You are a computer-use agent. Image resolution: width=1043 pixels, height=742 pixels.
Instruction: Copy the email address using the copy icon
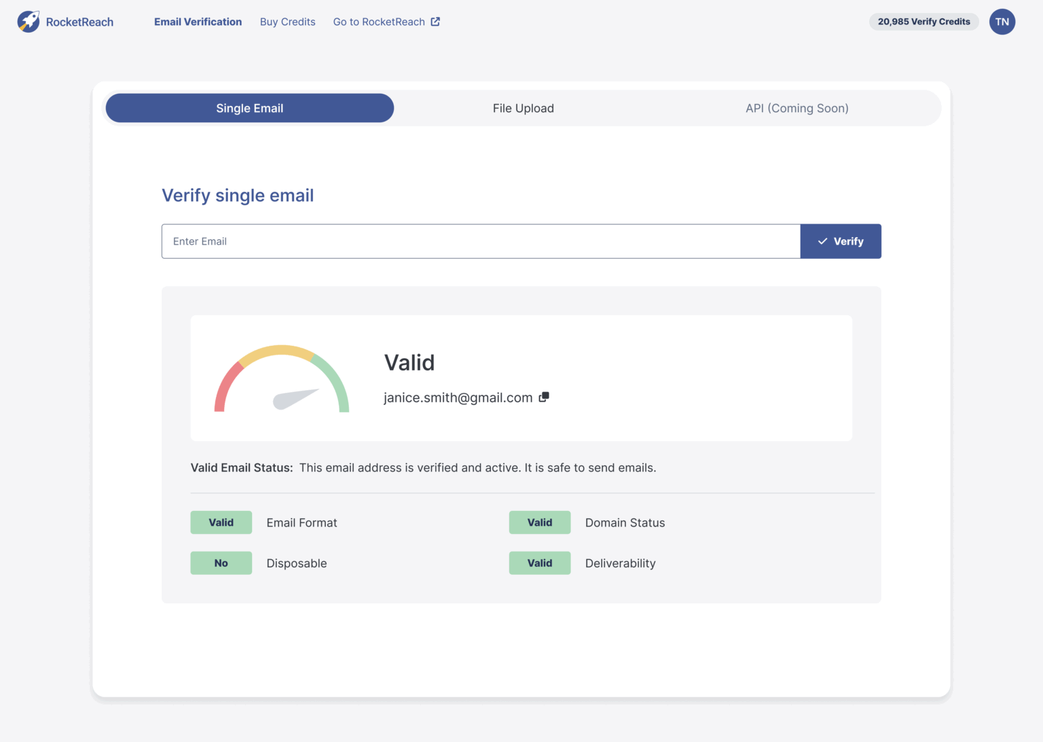[543, 397]
